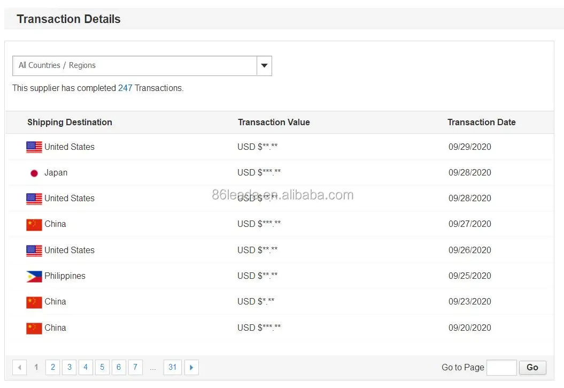Click the dropdown arrow for country filter
The width and height of the screenshot is (564, 388).
264,66
